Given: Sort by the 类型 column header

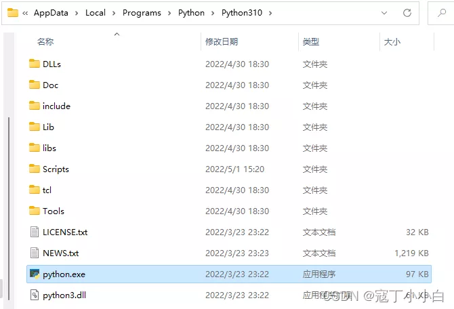Looking at the screenshot, I should point(310,42).
